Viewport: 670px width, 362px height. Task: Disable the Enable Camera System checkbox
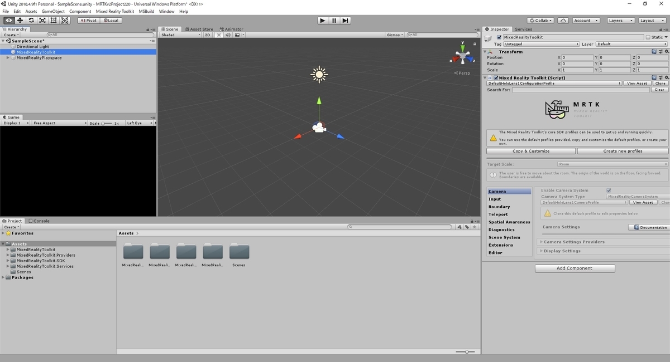coord(609,190)
